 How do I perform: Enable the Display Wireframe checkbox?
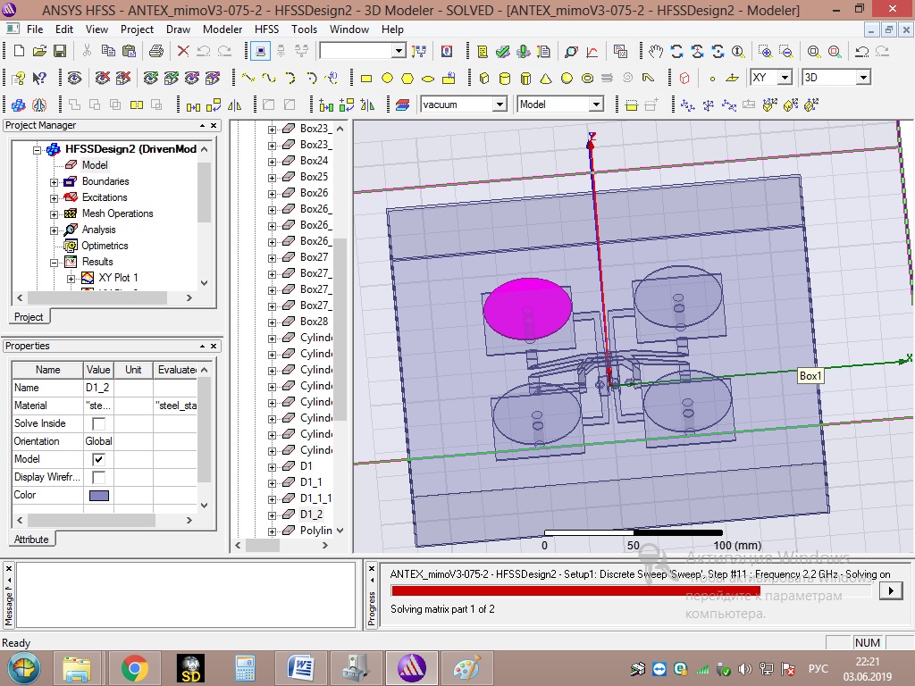coord(98,477)
